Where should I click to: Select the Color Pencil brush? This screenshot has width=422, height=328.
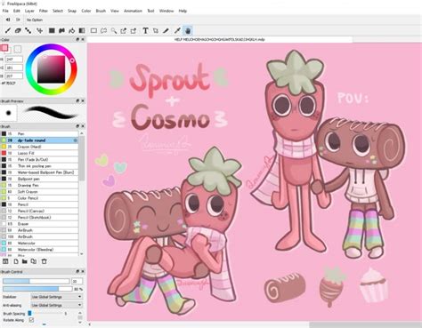coord(40,198)
